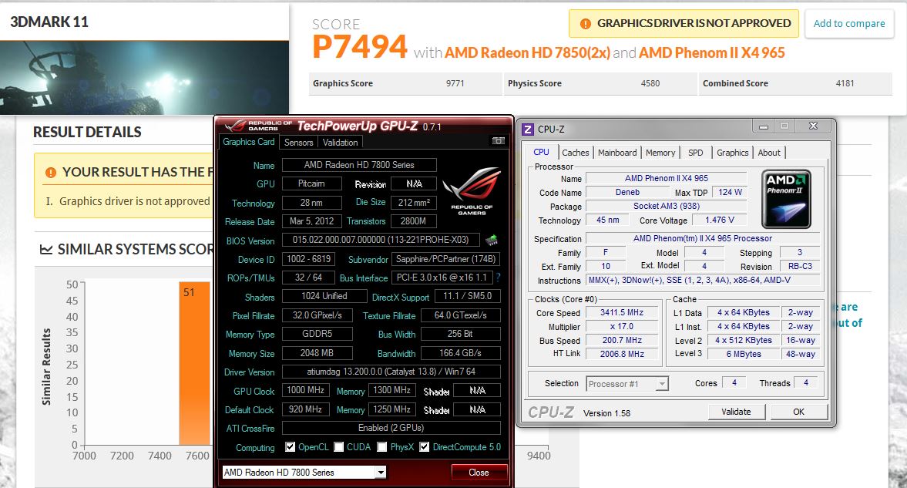Screen dimensions: 907x488
Task: Click the warning icon beside 'Graphics driver is not approved' banner
Action: (586, 24)
